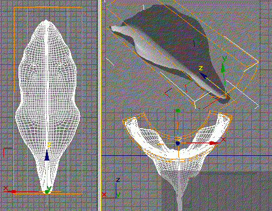Screen dimensions: 272x211
Task: Click the blue Z-axis center dot of bent gizmo
Action: click(178, 143)
